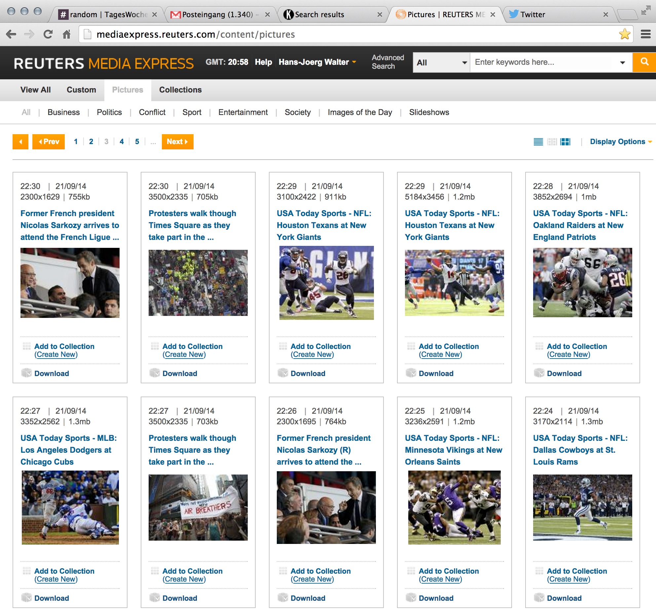Image resolution: width=656 pixels, height=612 pixels.
Task: Click collection icon for 5184x3456 Texans photo
Action: 411,346
